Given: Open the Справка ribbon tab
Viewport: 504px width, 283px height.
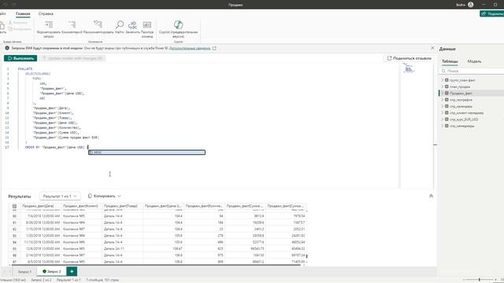Looking at the screenshot, I should click(46, 14).
